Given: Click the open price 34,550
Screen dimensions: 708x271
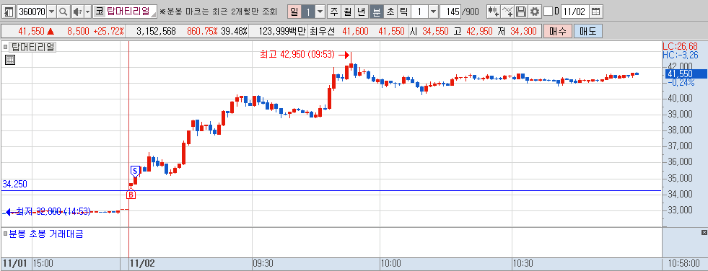Looking at the screenshot, I should [x=435, y=31].
